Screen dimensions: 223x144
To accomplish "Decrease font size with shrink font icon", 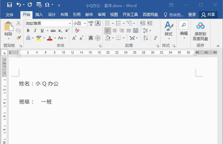I will pos(81,38).
